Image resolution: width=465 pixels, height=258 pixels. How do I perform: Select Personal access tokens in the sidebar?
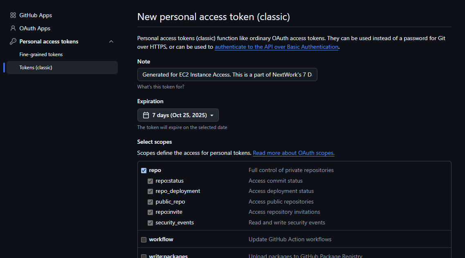click(x=49, y=41)
